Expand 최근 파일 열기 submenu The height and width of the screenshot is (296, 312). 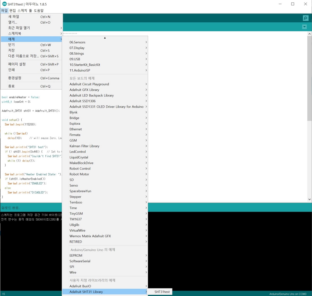(32, 28)
